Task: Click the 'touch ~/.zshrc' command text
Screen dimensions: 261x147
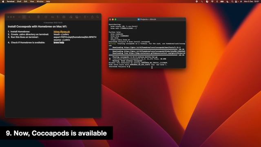Action: click(61, 34)
